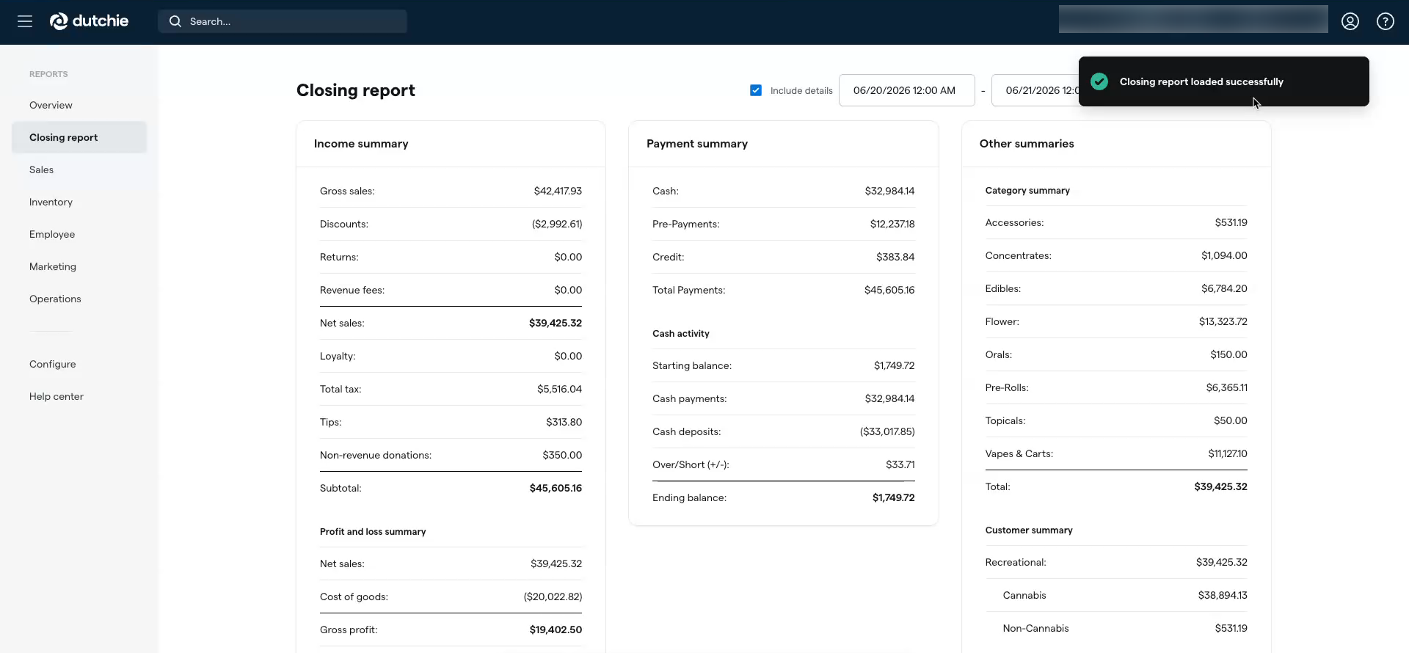Screen dimensions: 1409x653
Task: Open the start date 06/20/2026 picker
Action: 907,90
